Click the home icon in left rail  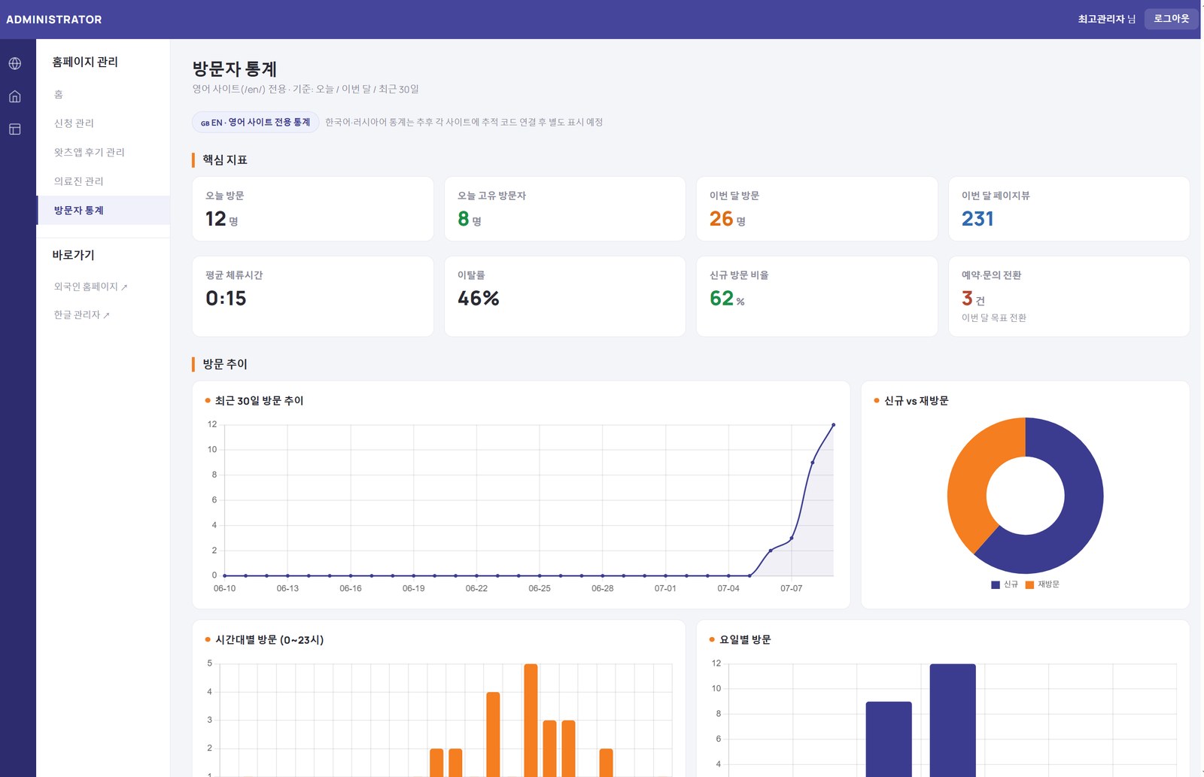coord(15,96)
